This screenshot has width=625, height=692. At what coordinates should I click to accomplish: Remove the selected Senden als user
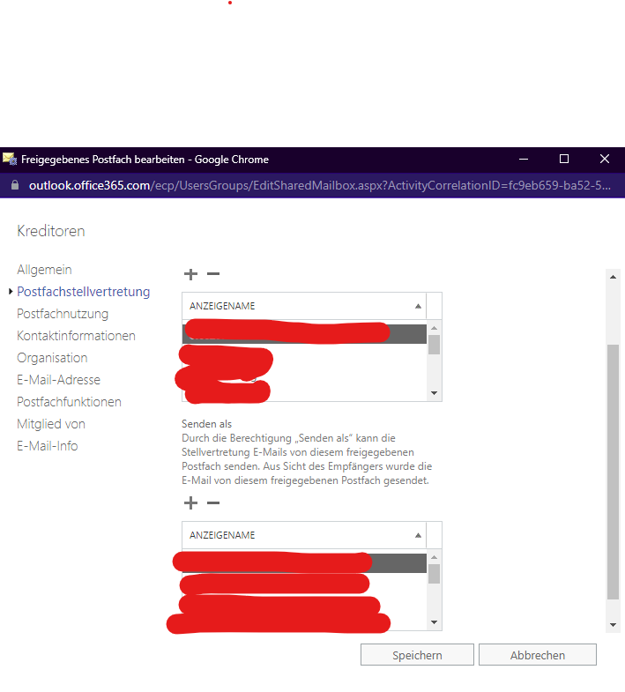[x=213, y=502]
